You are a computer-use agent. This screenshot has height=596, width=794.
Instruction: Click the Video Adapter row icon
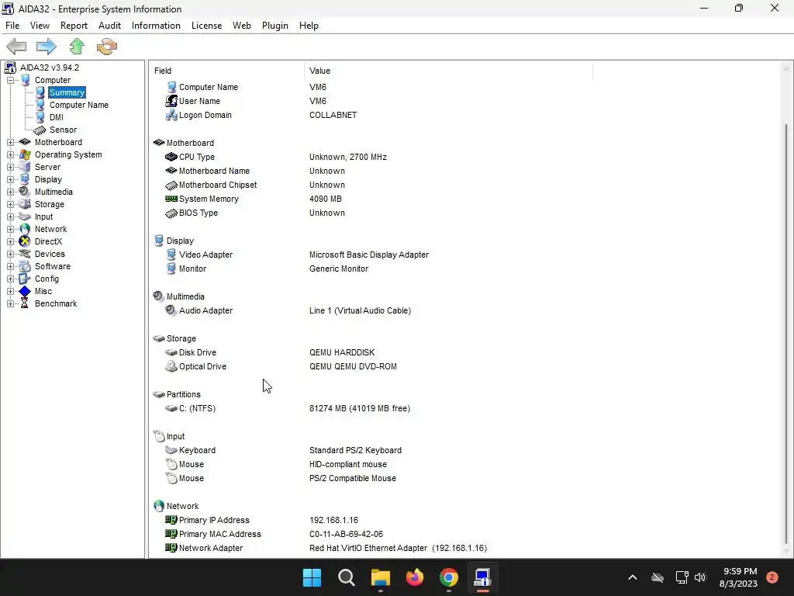tap(171, 255)
